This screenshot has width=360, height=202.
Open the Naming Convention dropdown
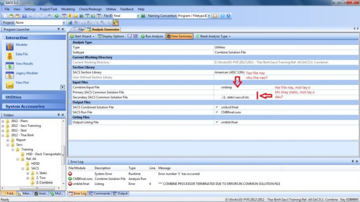pos(209,16)
